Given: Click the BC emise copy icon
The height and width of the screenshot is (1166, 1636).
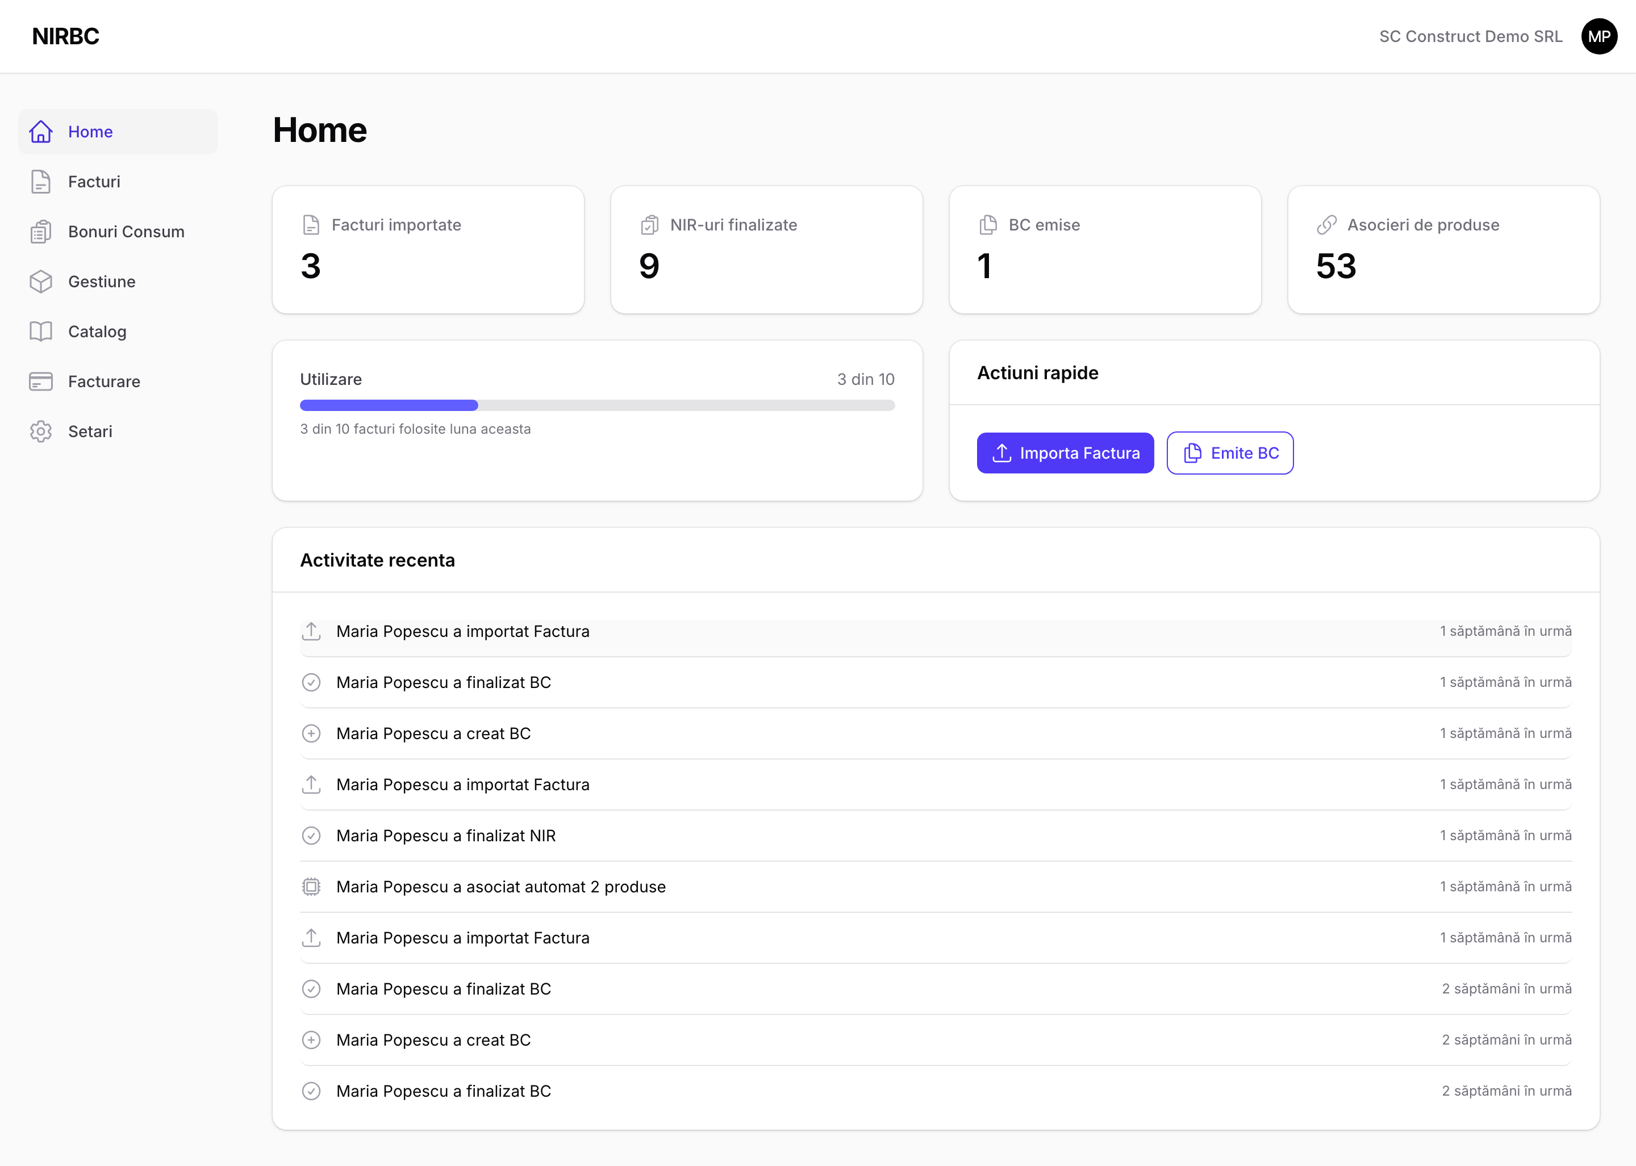Looking at the screenshot, I should coord(988,225).
